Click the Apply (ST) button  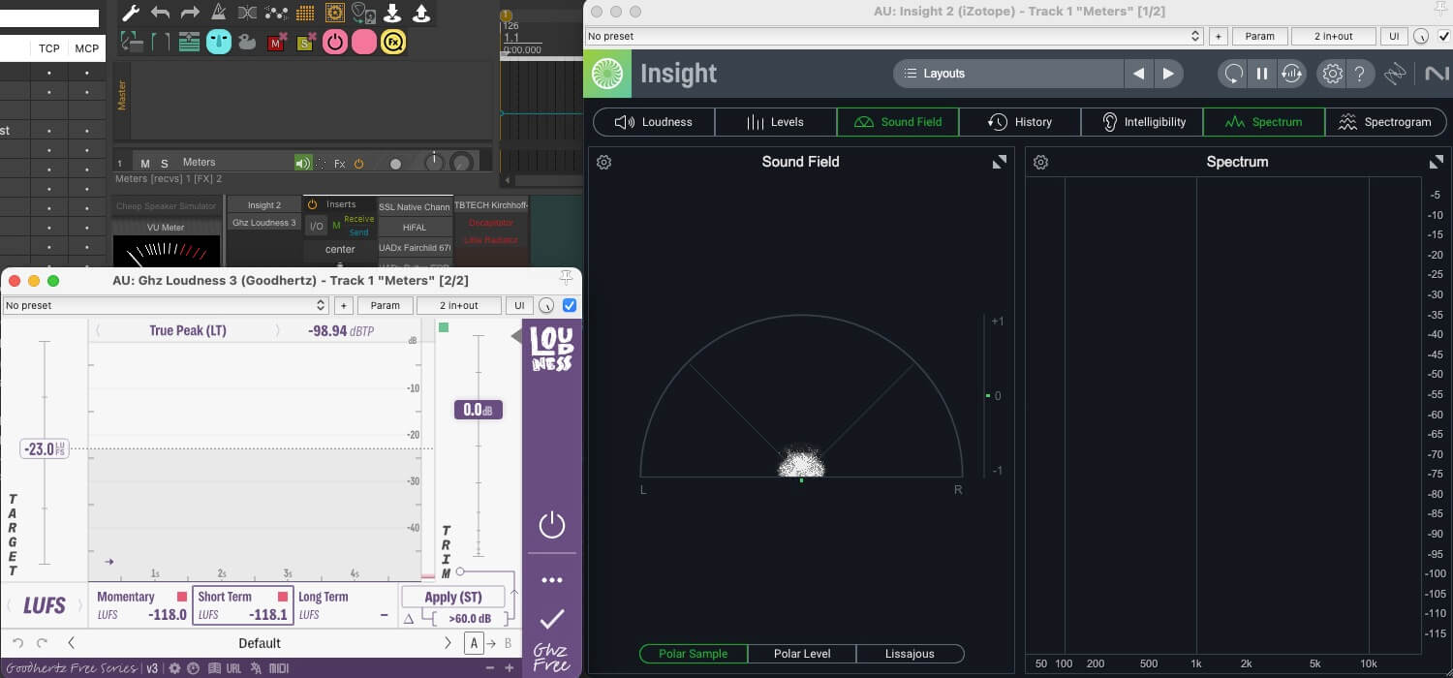point(453,597)
